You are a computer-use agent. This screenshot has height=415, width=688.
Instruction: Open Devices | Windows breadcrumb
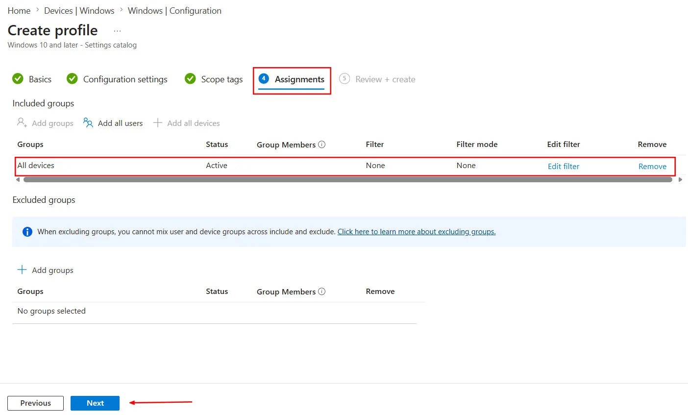(79, 11)
